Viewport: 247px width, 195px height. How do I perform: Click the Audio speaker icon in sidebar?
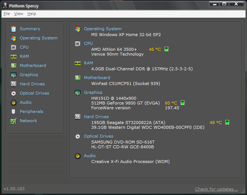point(14,103)
